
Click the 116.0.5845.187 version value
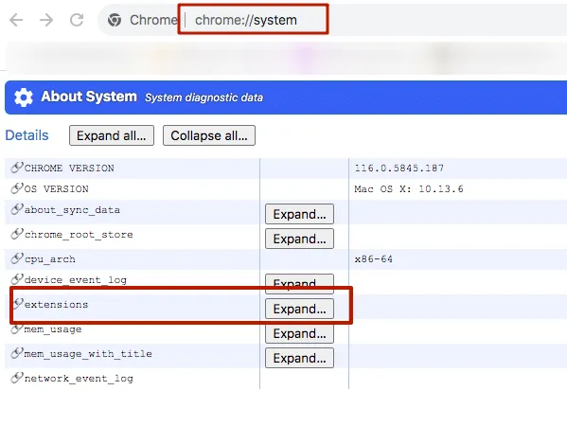pyautogui.click(x=399, y=169)
